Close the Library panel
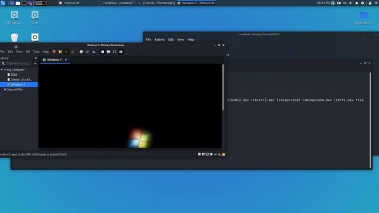This screenshot has height=213, width=379. 36,58
